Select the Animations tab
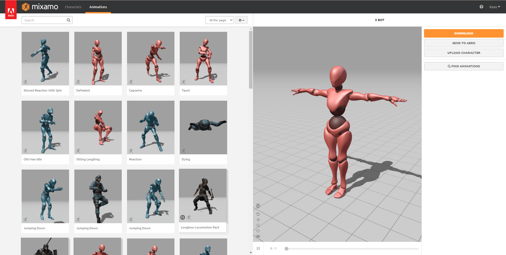 click(x=98, y=7)
